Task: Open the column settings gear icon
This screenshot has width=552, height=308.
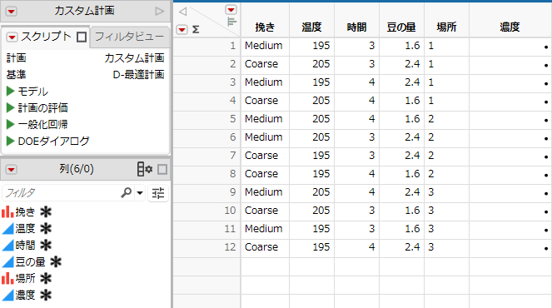Action: coord(145,169)
